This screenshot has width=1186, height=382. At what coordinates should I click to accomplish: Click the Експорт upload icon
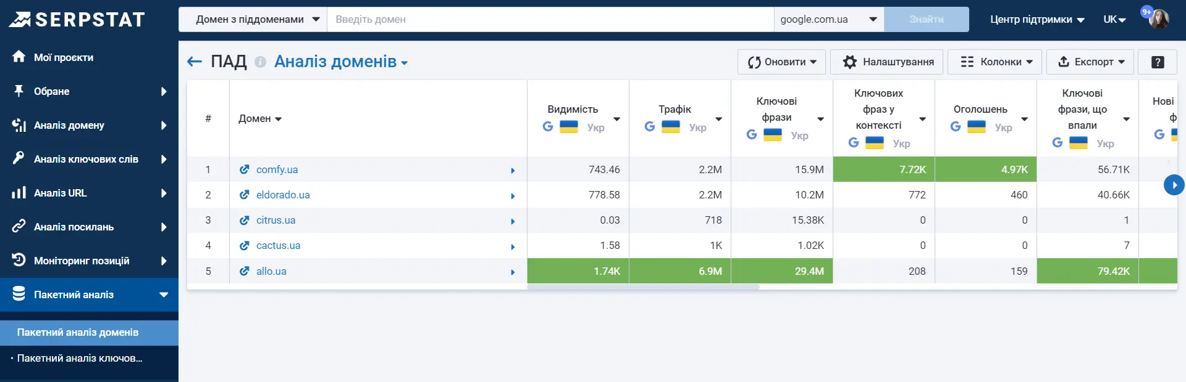coord(1064,62)
